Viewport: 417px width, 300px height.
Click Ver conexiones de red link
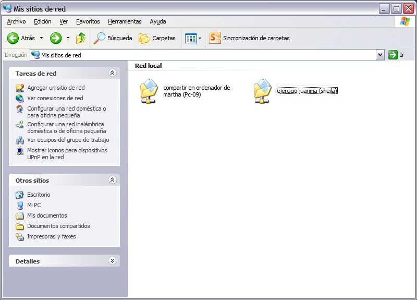(55, 98)
